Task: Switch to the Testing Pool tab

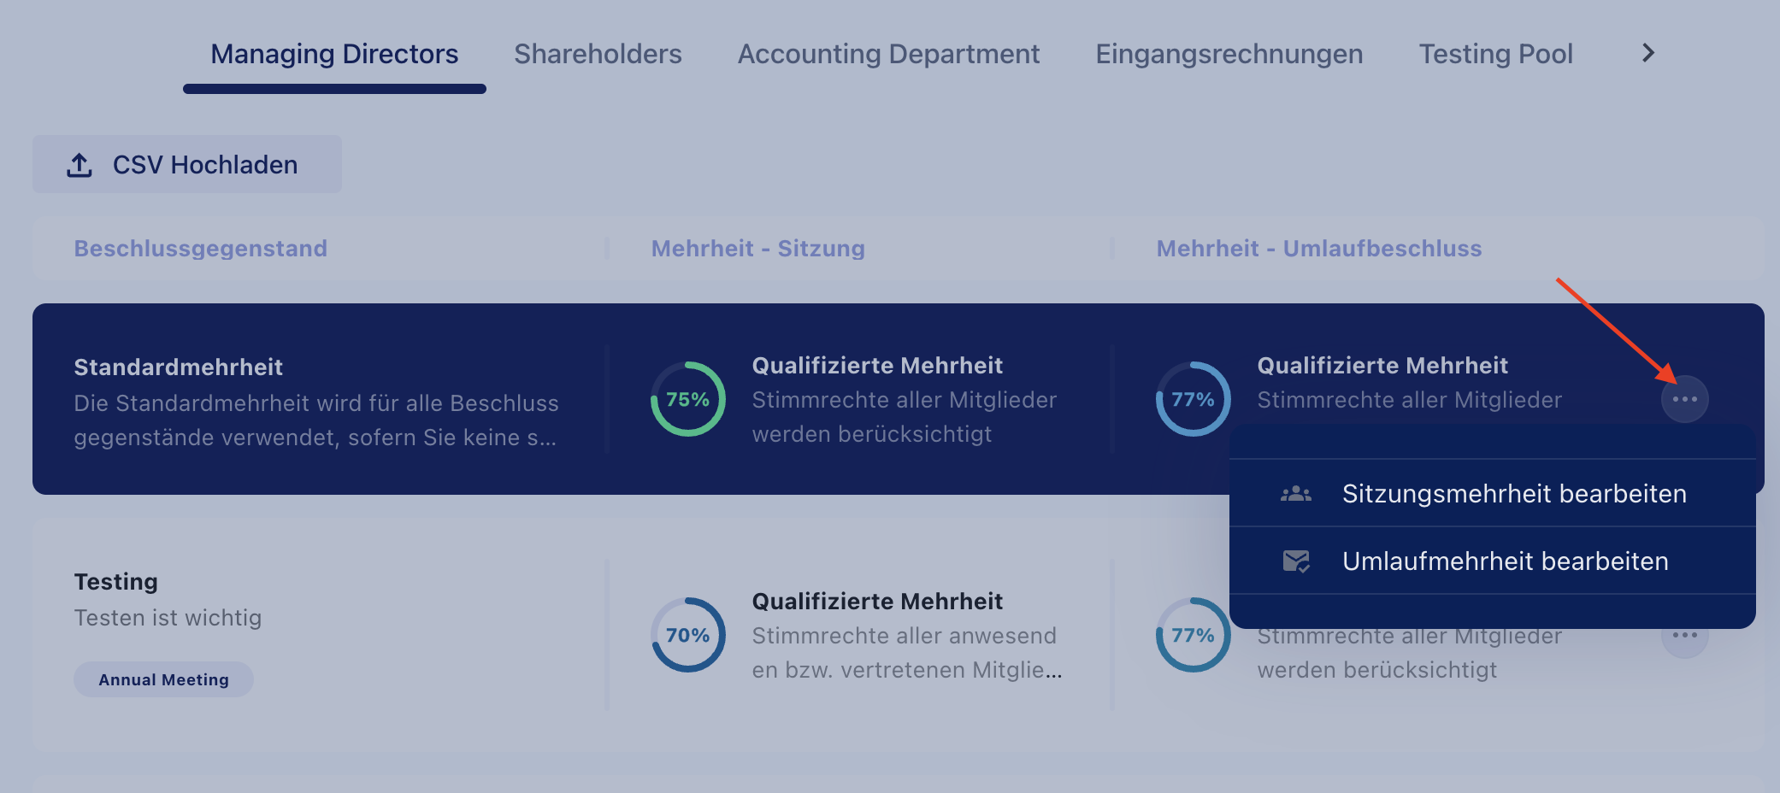Action: pyautogui.click(x=1495, y=54)
